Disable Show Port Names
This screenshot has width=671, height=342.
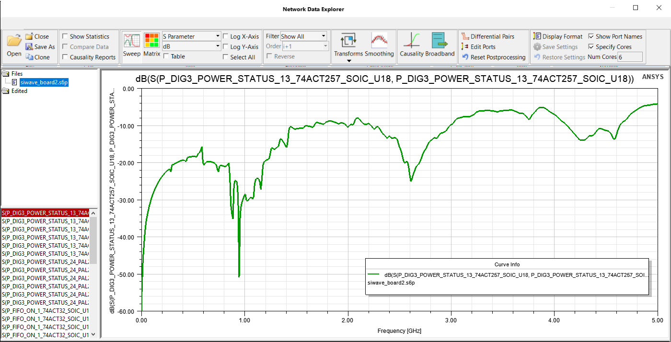(592, 36)
